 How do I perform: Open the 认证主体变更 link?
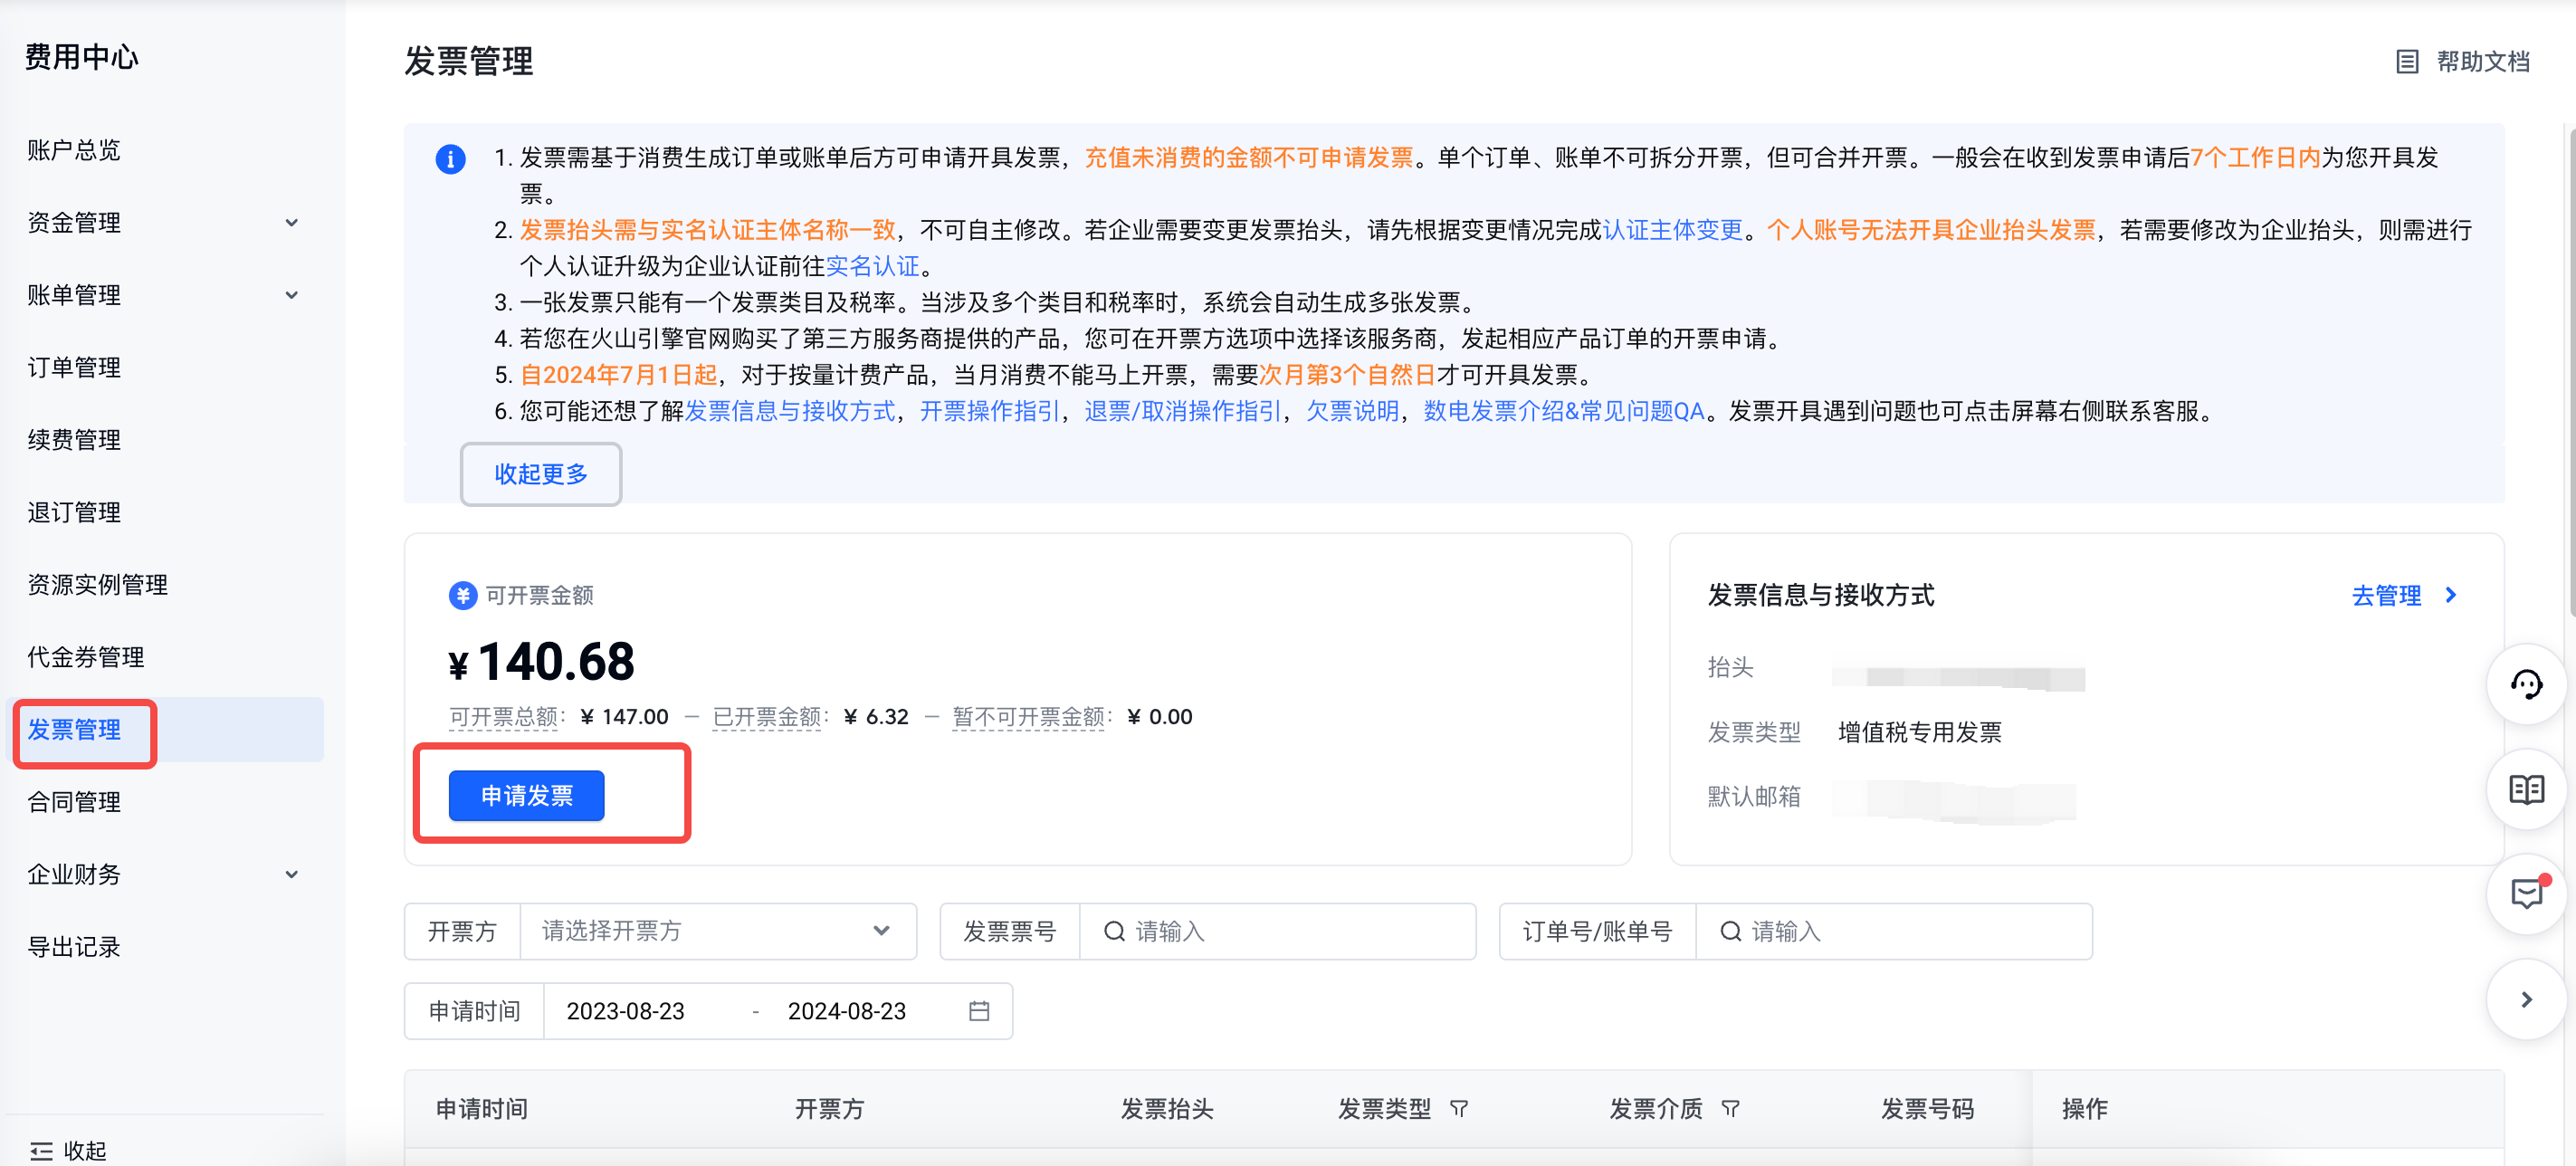1672,230
